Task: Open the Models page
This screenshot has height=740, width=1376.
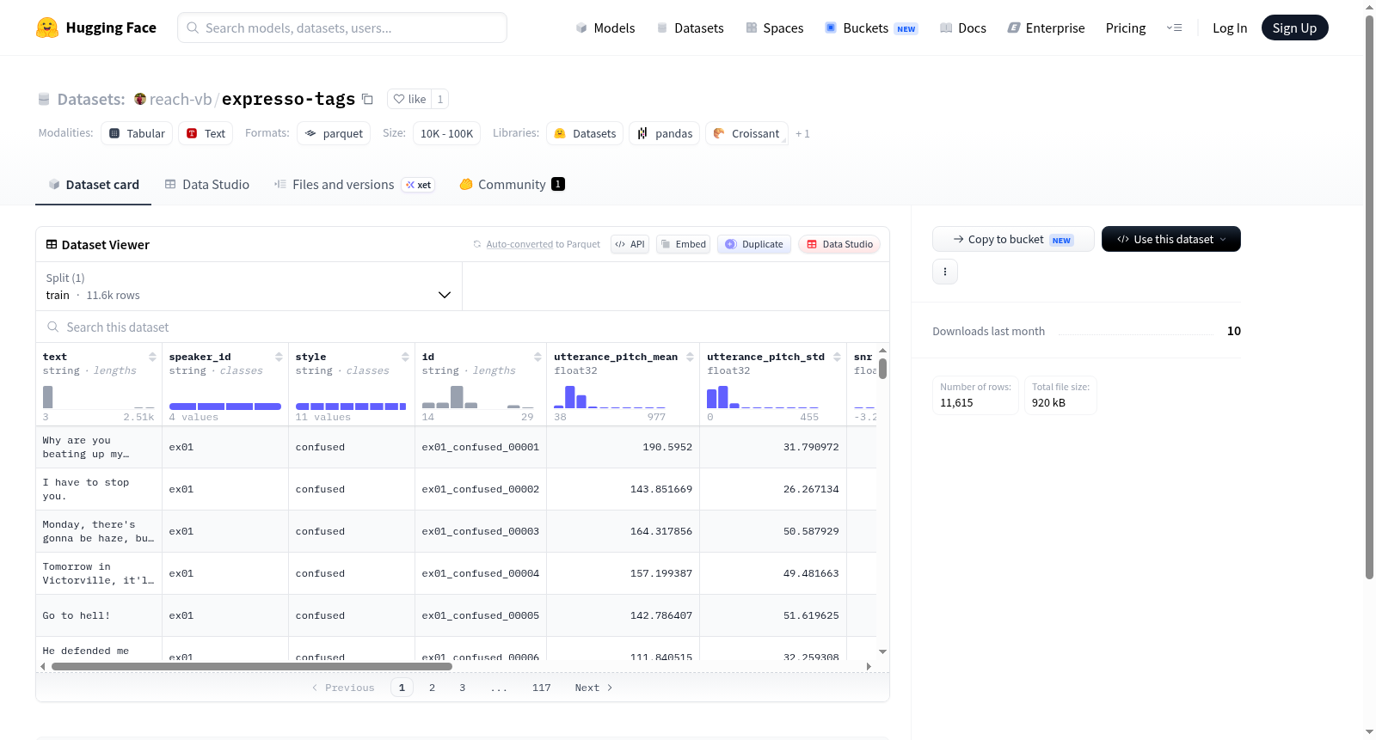Action: tap(605, 28)
